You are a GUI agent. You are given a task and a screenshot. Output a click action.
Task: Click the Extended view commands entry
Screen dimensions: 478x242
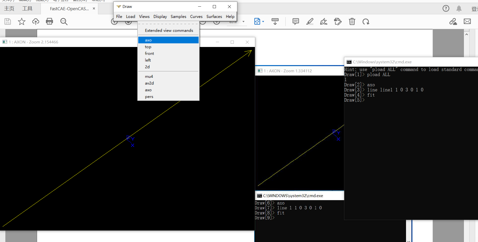click(168, 30)
